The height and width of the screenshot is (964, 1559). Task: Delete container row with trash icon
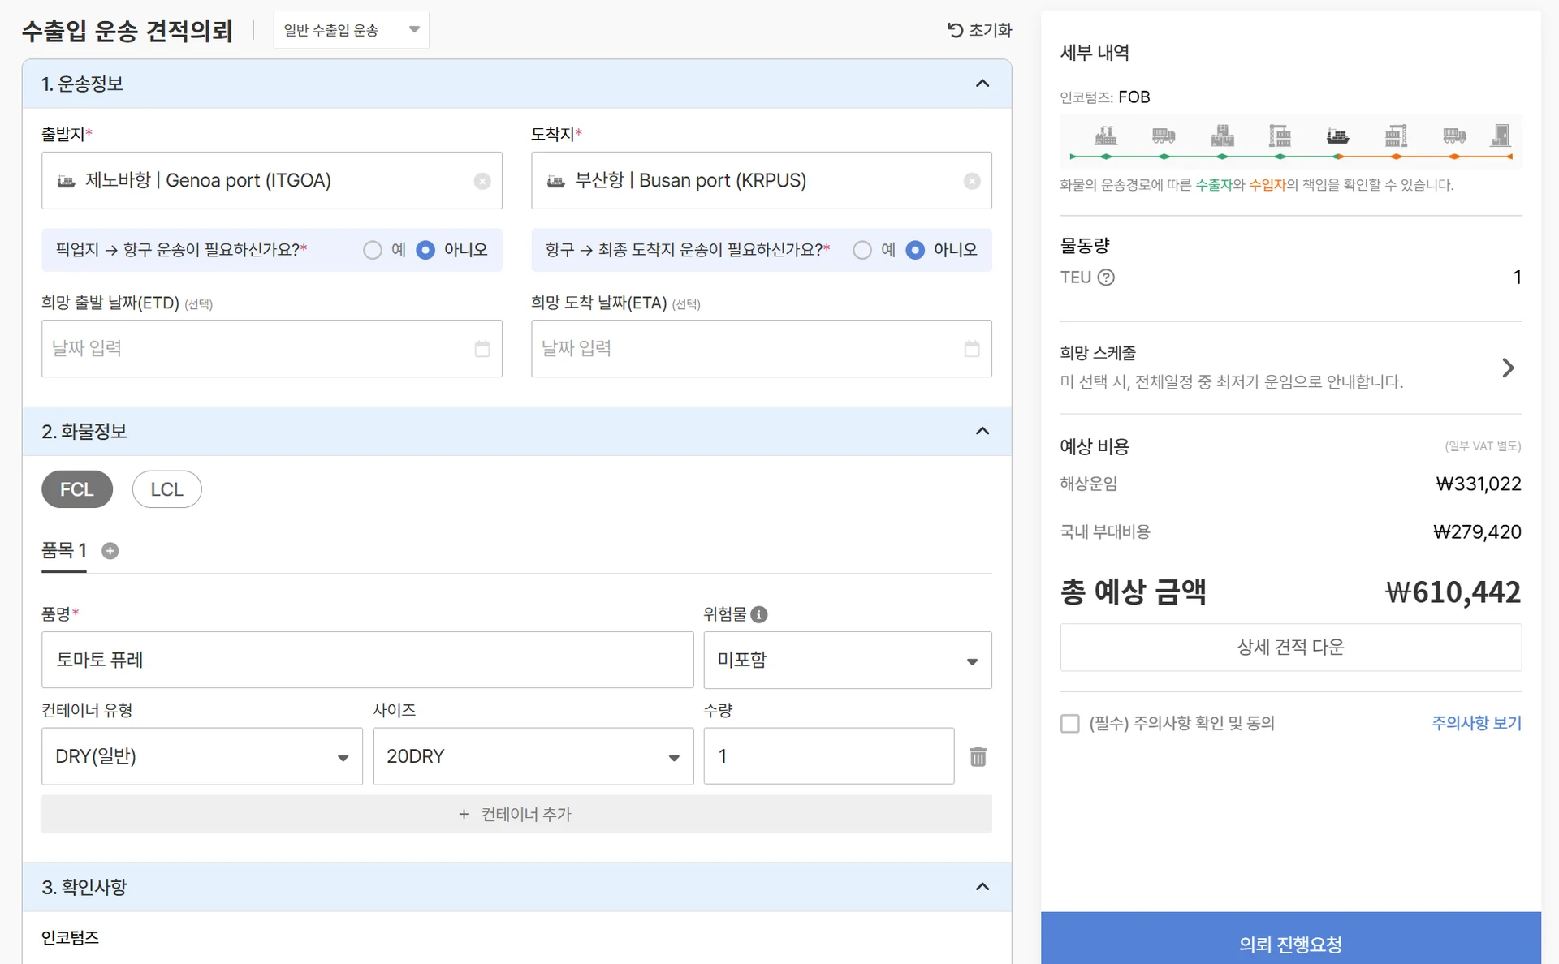pos(978,756)
